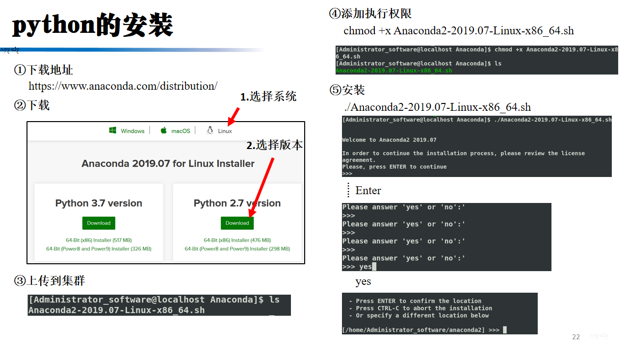Expand the macOS platform section
Screen dimensions: 628x353
coord(175,130)
